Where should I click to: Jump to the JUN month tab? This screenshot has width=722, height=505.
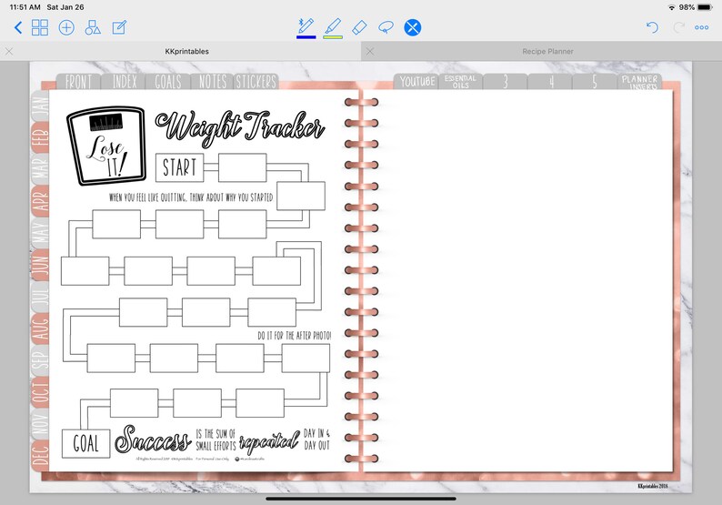click(x=41, y=265)
